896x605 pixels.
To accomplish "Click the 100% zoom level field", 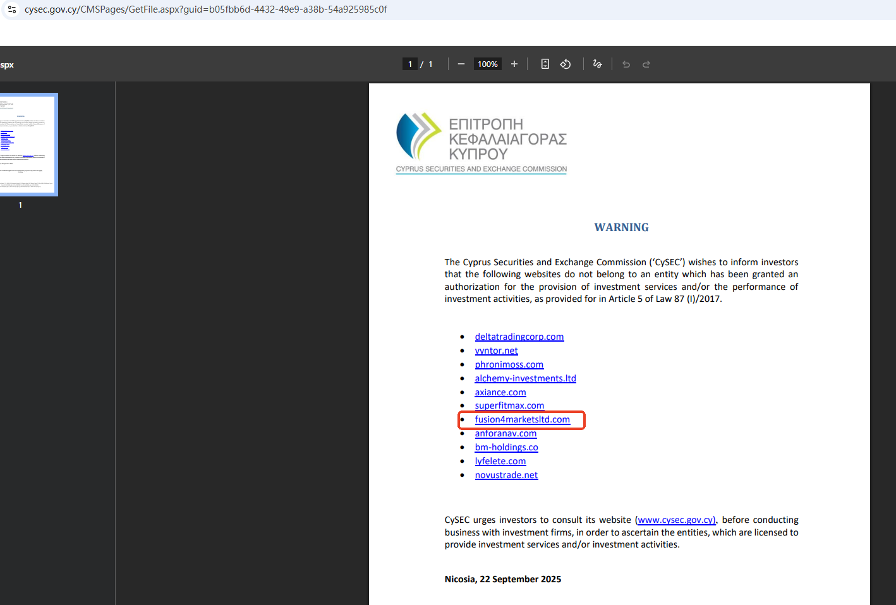I will point(488,64).
